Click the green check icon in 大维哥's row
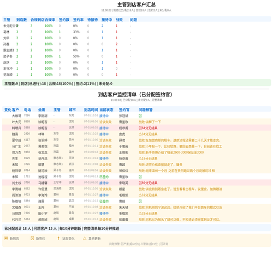Image resolution: width=273 pixels, height=256 pixels. (140, 116)
